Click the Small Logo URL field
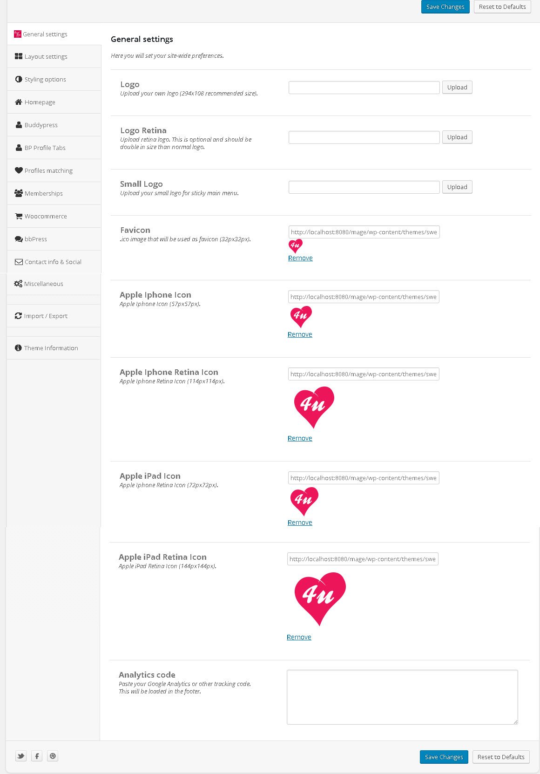This screenshot has height=774, width=540. [x=364, y=187]
